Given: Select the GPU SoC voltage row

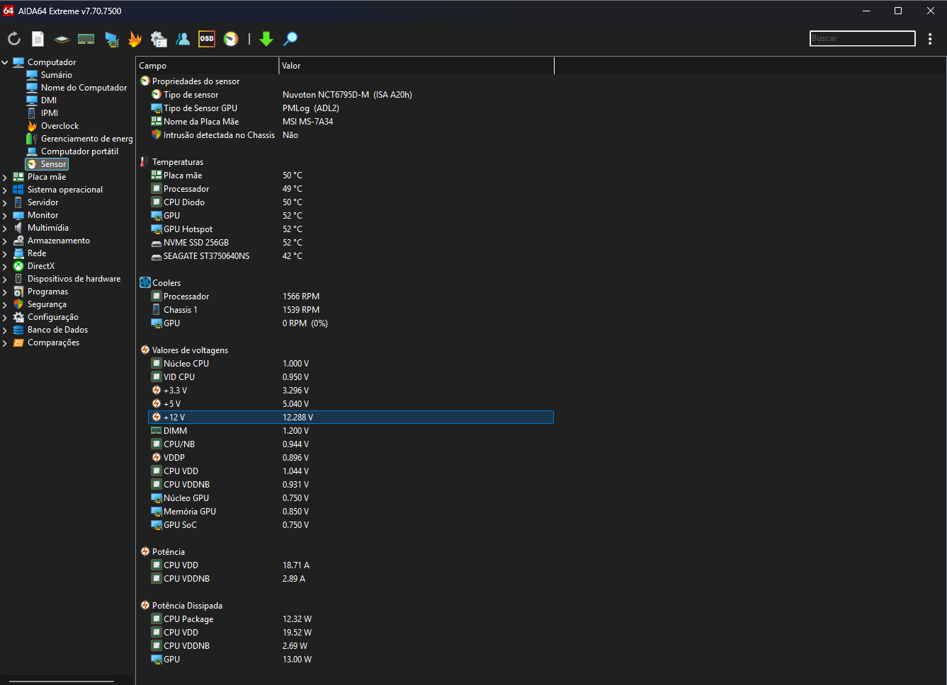Looking at the screenshot, I should [351, 525].
